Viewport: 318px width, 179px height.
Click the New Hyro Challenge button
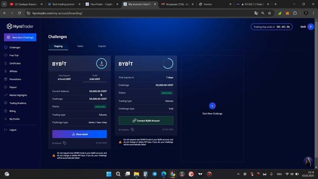coord(20,37)
